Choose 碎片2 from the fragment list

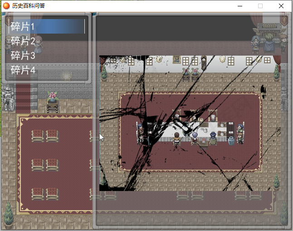click(x=47, y=41)
